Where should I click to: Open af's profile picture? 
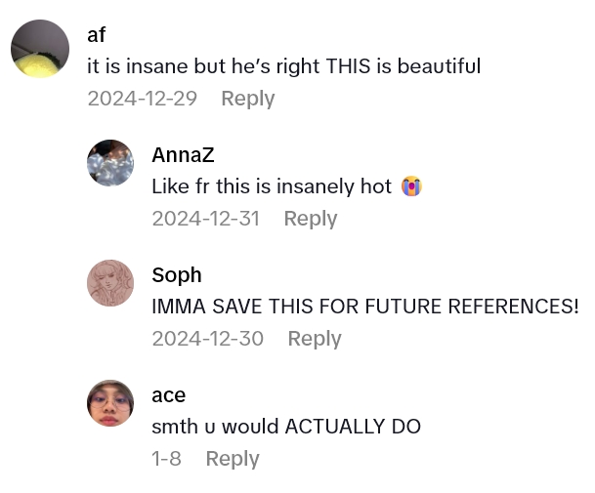pos(39,48)
